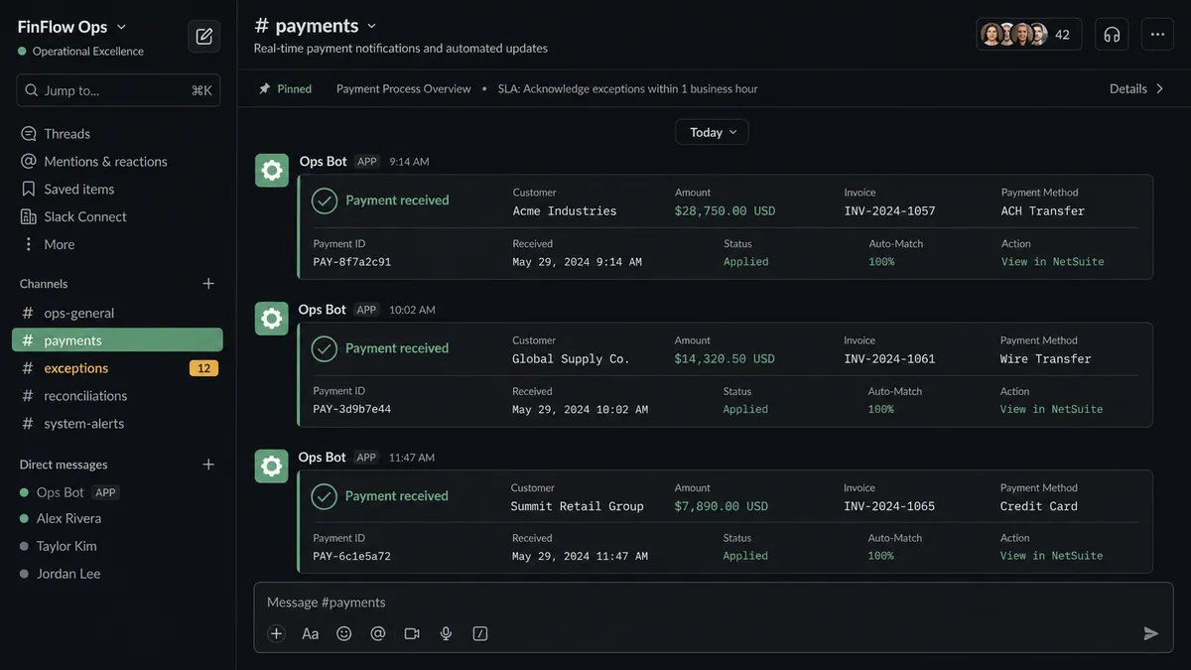Click the microphone audio clip icon

pyautogui.click(x=447, y=633)
